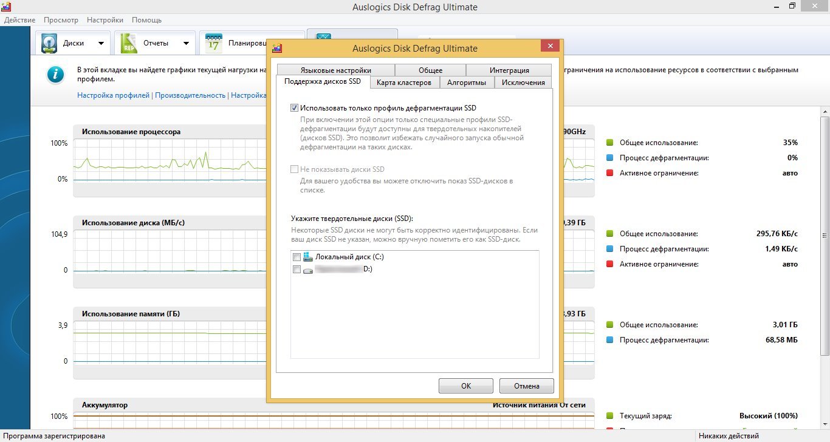The image size is (830, 442).
Task: Click the app icon in the main window title bar
Action: point(6,7)
